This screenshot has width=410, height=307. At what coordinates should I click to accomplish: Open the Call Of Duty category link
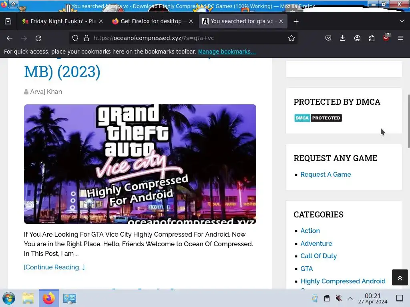click(318, 256)
